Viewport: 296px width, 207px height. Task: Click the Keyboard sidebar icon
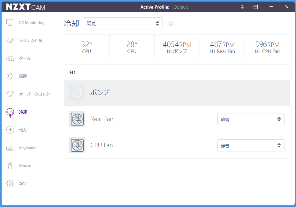tap(10, 148)
